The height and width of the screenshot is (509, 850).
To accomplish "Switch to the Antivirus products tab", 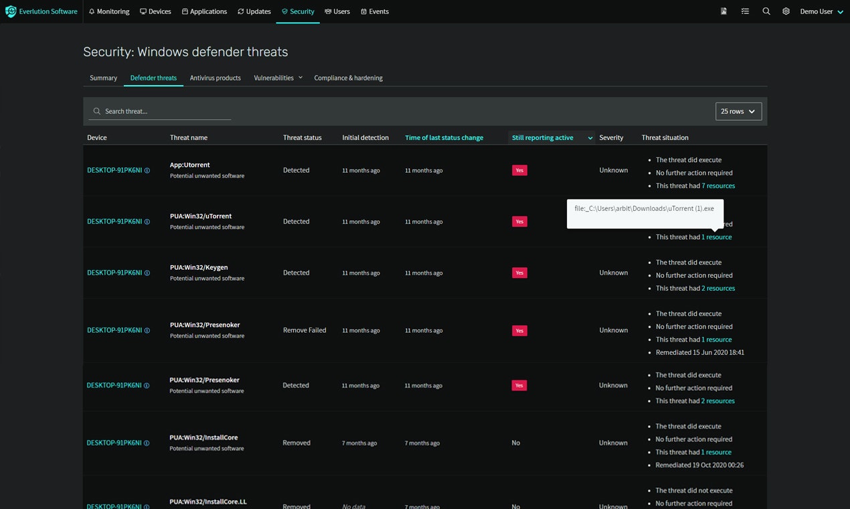I will click(215, 78).
